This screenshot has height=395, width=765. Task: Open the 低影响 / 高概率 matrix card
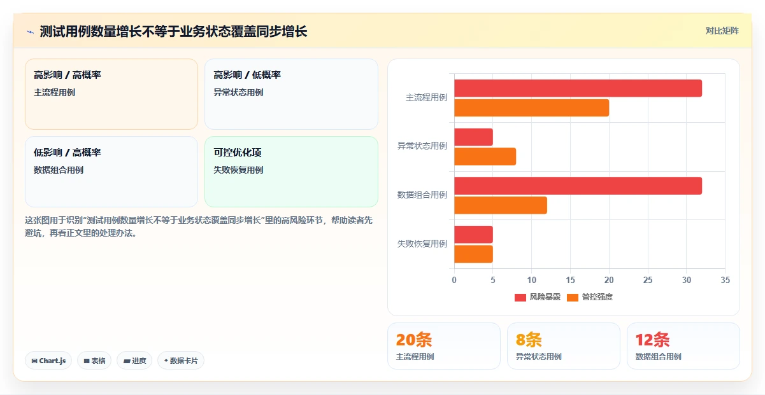[111, 172]
